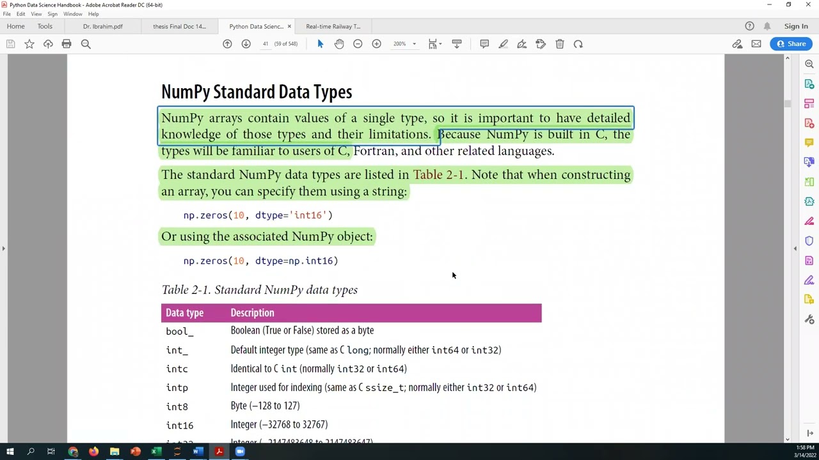Click the delete trash icon
The height and width of the screenshot is (460, 819).
pos(560,44)
